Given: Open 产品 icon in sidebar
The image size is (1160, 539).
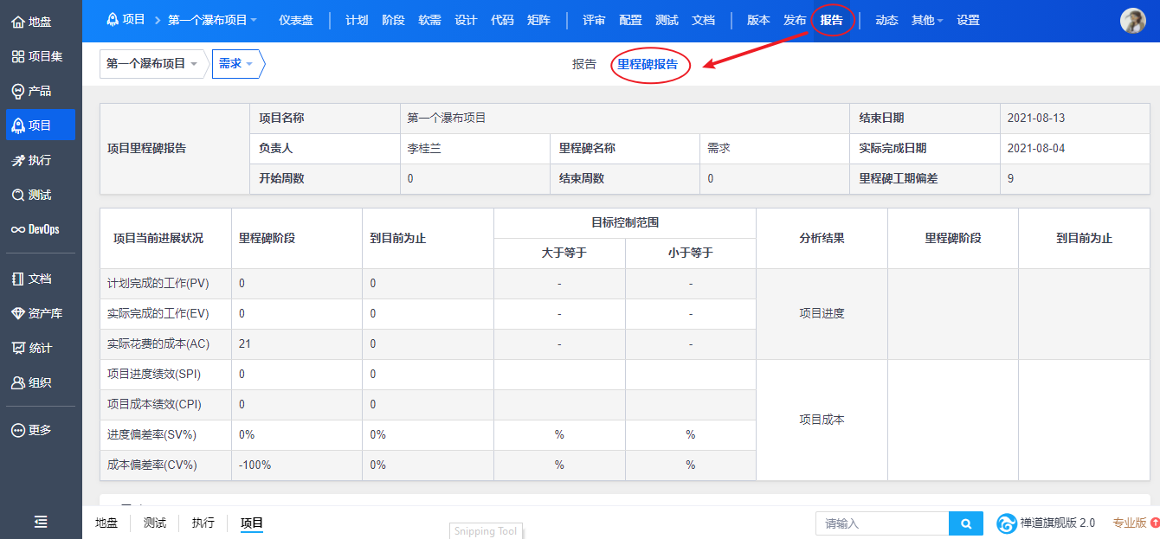Looking at the screenshot, I should (17, 91).
